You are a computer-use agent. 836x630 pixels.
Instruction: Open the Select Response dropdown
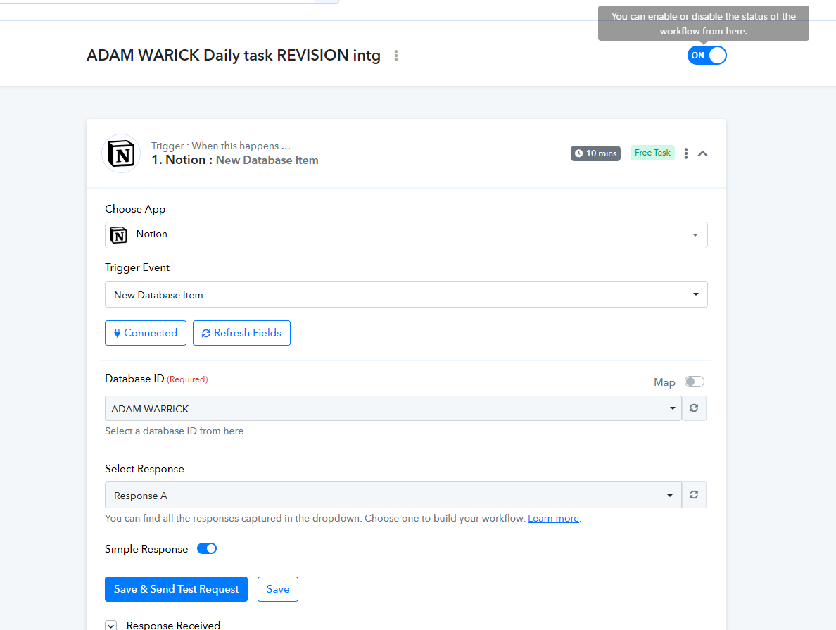[393, 495]
